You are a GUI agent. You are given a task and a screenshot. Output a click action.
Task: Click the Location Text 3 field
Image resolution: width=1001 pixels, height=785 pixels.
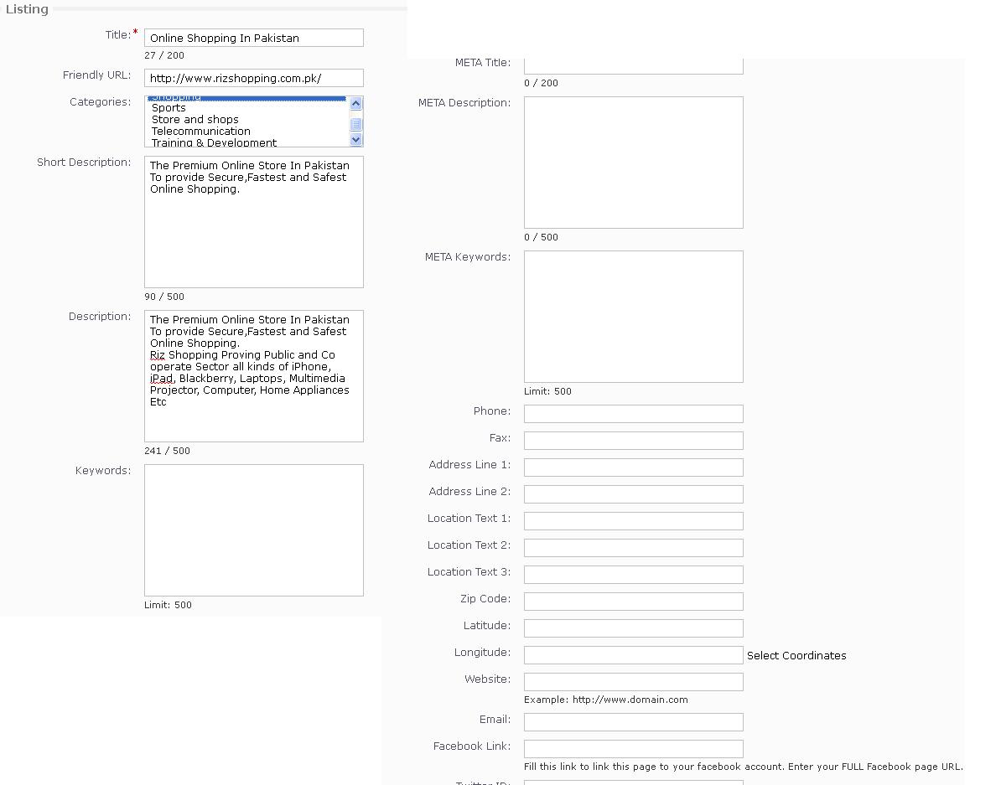coord(633,575)
